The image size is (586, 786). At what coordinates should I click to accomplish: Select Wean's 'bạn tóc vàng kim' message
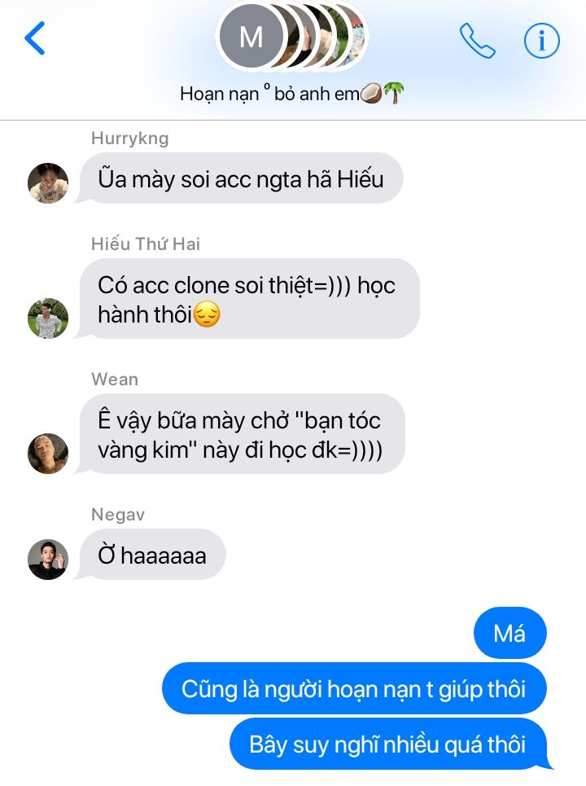[242, 434]
